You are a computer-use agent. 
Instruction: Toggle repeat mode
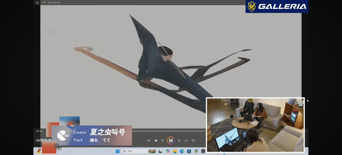pyautogui.click(x=193, y=140)
